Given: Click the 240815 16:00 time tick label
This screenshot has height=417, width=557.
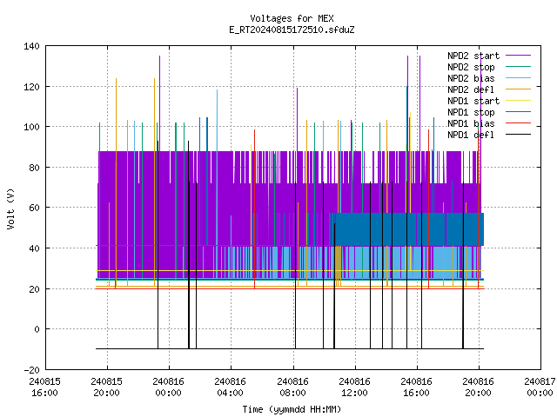Looking at the screenshot, I should point(44,387).
